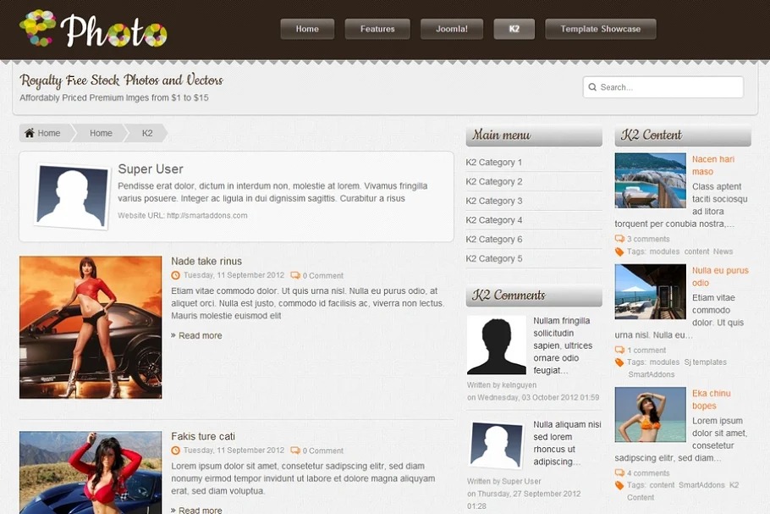This screenshot has width=770, height=514.
Task: Click the search magnifier icon
Action: click(x=592, y=87)
